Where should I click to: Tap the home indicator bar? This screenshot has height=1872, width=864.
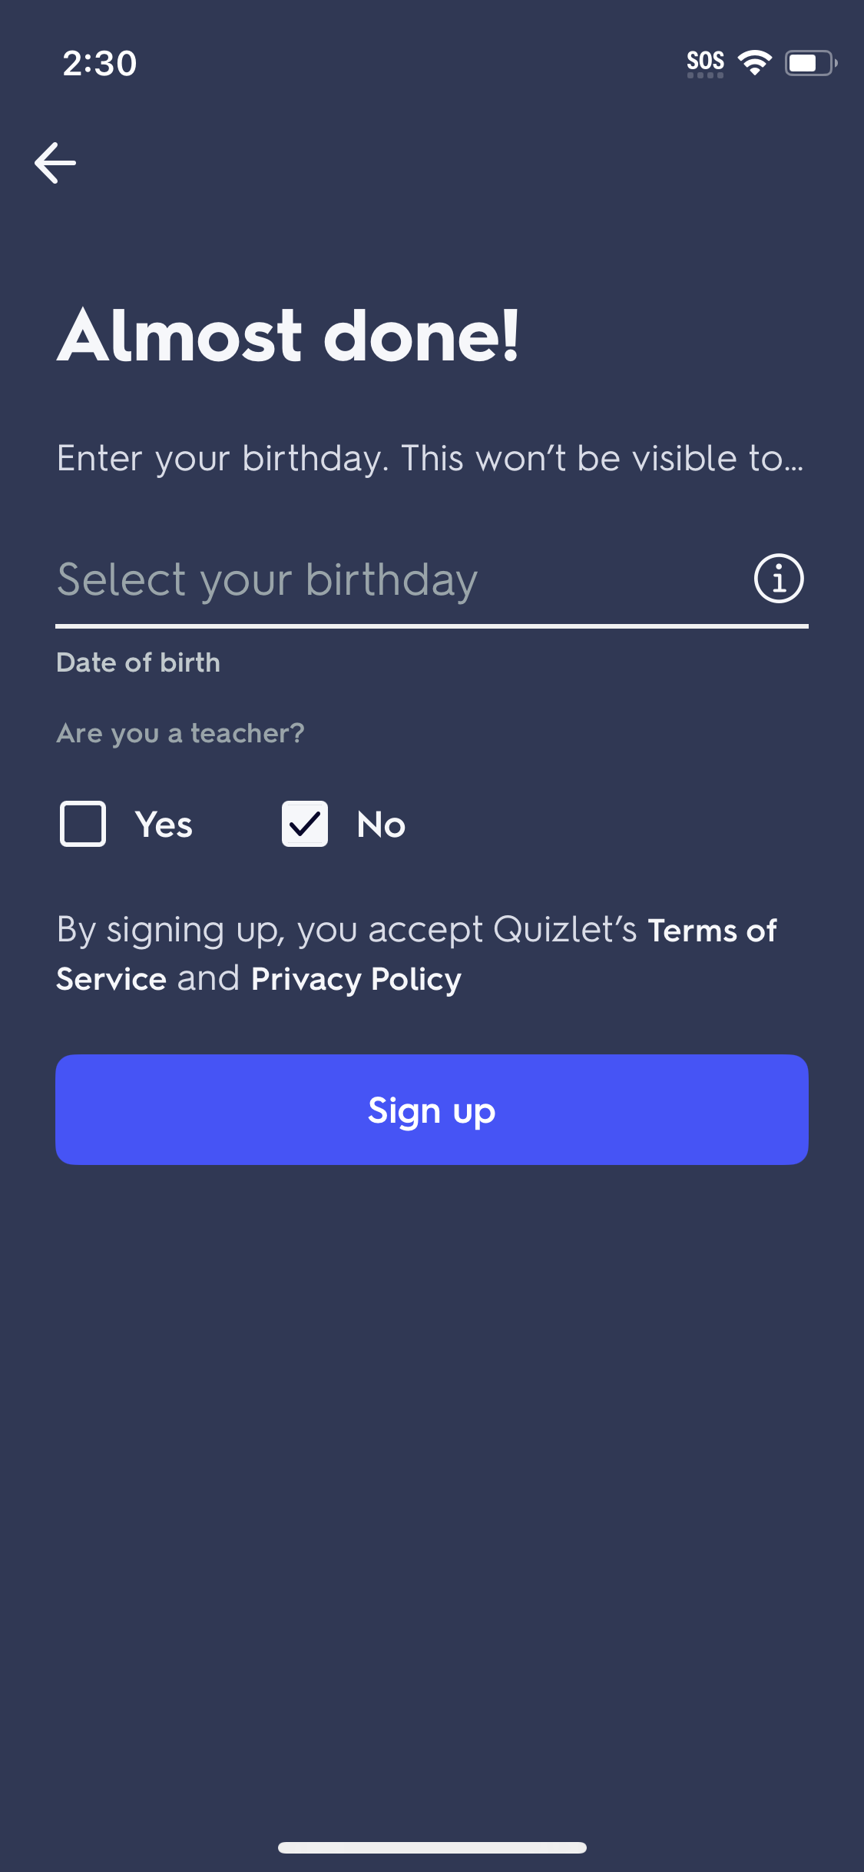pos(432,1847)
